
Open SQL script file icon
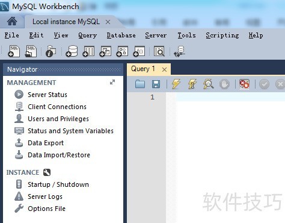(31, 51)
